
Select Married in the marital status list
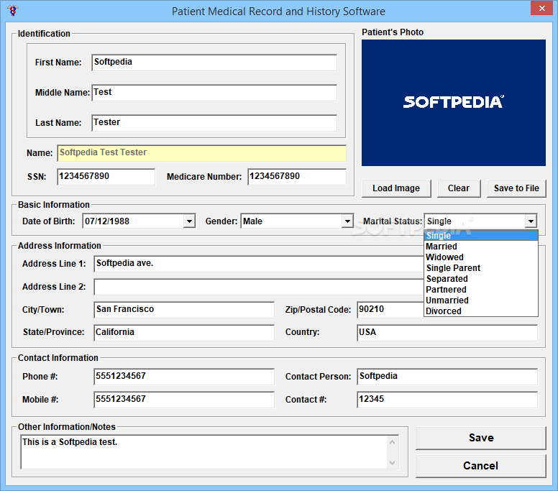pyautogui.click(x=481, y=246)
